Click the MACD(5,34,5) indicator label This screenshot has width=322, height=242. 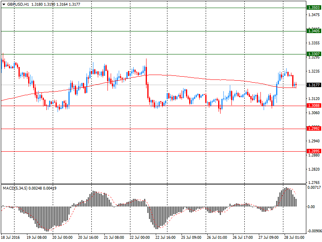(15, 188)
